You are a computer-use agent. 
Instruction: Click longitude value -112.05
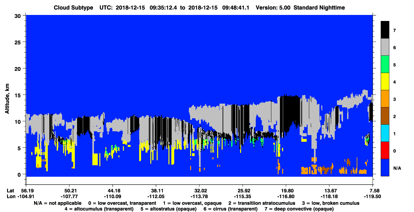[x=156, y=196]
